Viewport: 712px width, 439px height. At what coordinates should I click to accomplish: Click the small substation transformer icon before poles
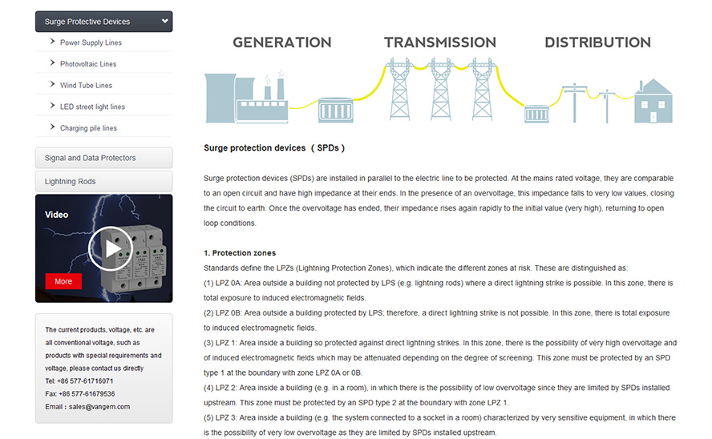tap(536, 114)
